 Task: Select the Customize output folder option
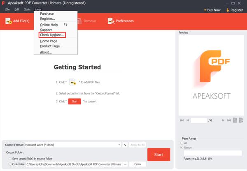[10, 164]
